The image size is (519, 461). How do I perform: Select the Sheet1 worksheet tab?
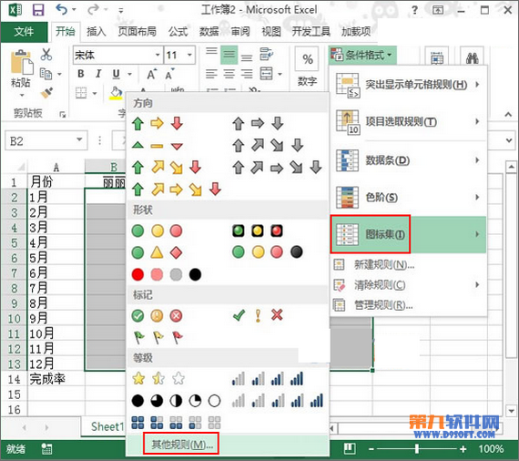(x=107, y=426)
